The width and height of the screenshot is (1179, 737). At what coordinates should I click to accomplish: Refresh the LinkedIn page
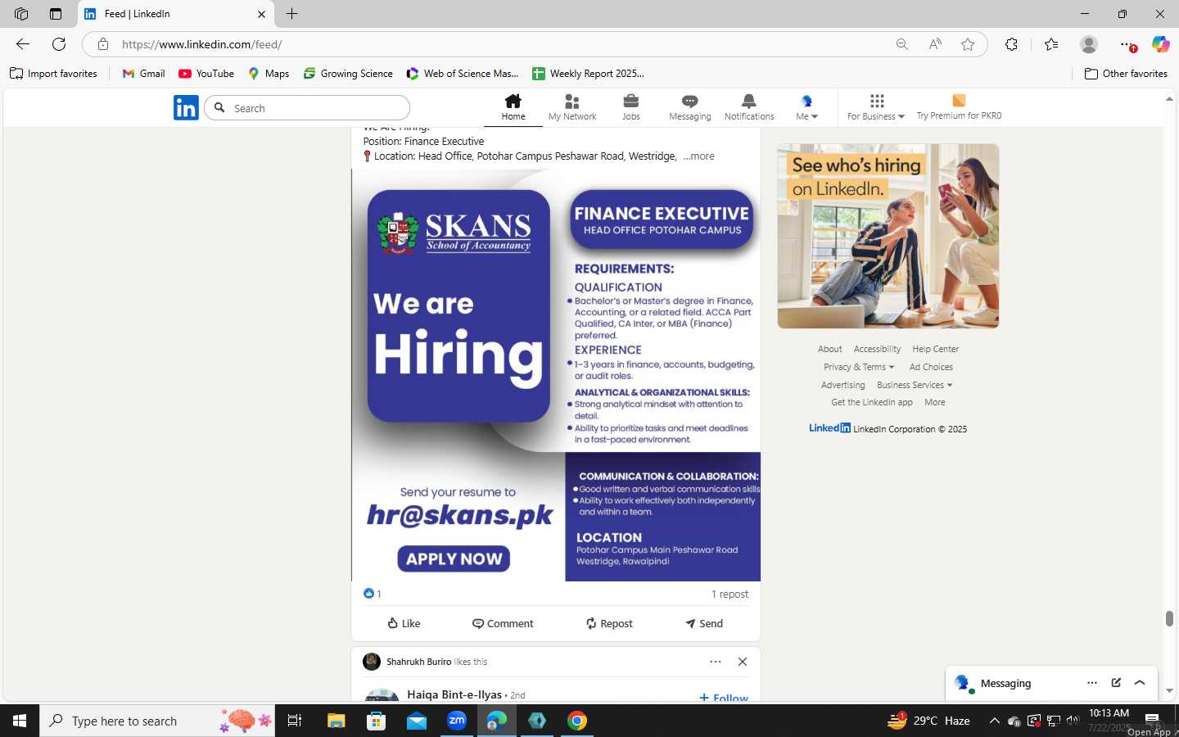click(59, 44)
